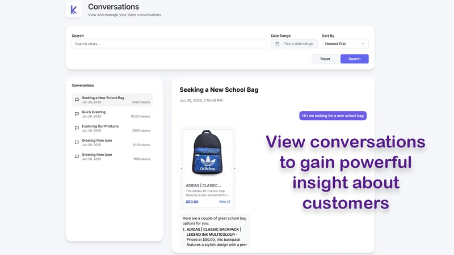The height and width of the screenshot is (255, 454).
Task: Click the 3955 tokens label
Action: (141, 130)
